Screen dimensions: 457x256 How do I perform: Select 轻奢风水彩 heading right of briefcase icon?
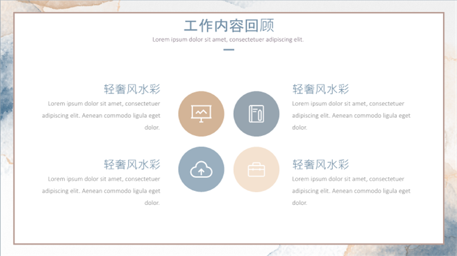pyautogui.click(x=321, y=164)
